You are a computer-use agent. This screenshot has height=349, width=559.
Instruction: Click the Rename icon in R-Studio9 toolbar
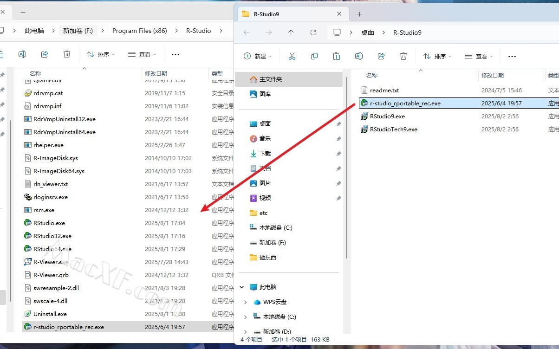(x=359, y=56)
